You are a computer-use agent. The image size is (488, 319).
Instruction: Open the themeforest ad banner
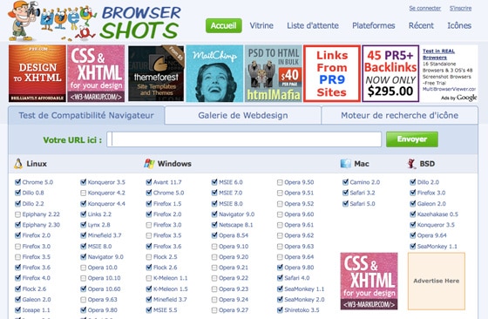(156, 73)
